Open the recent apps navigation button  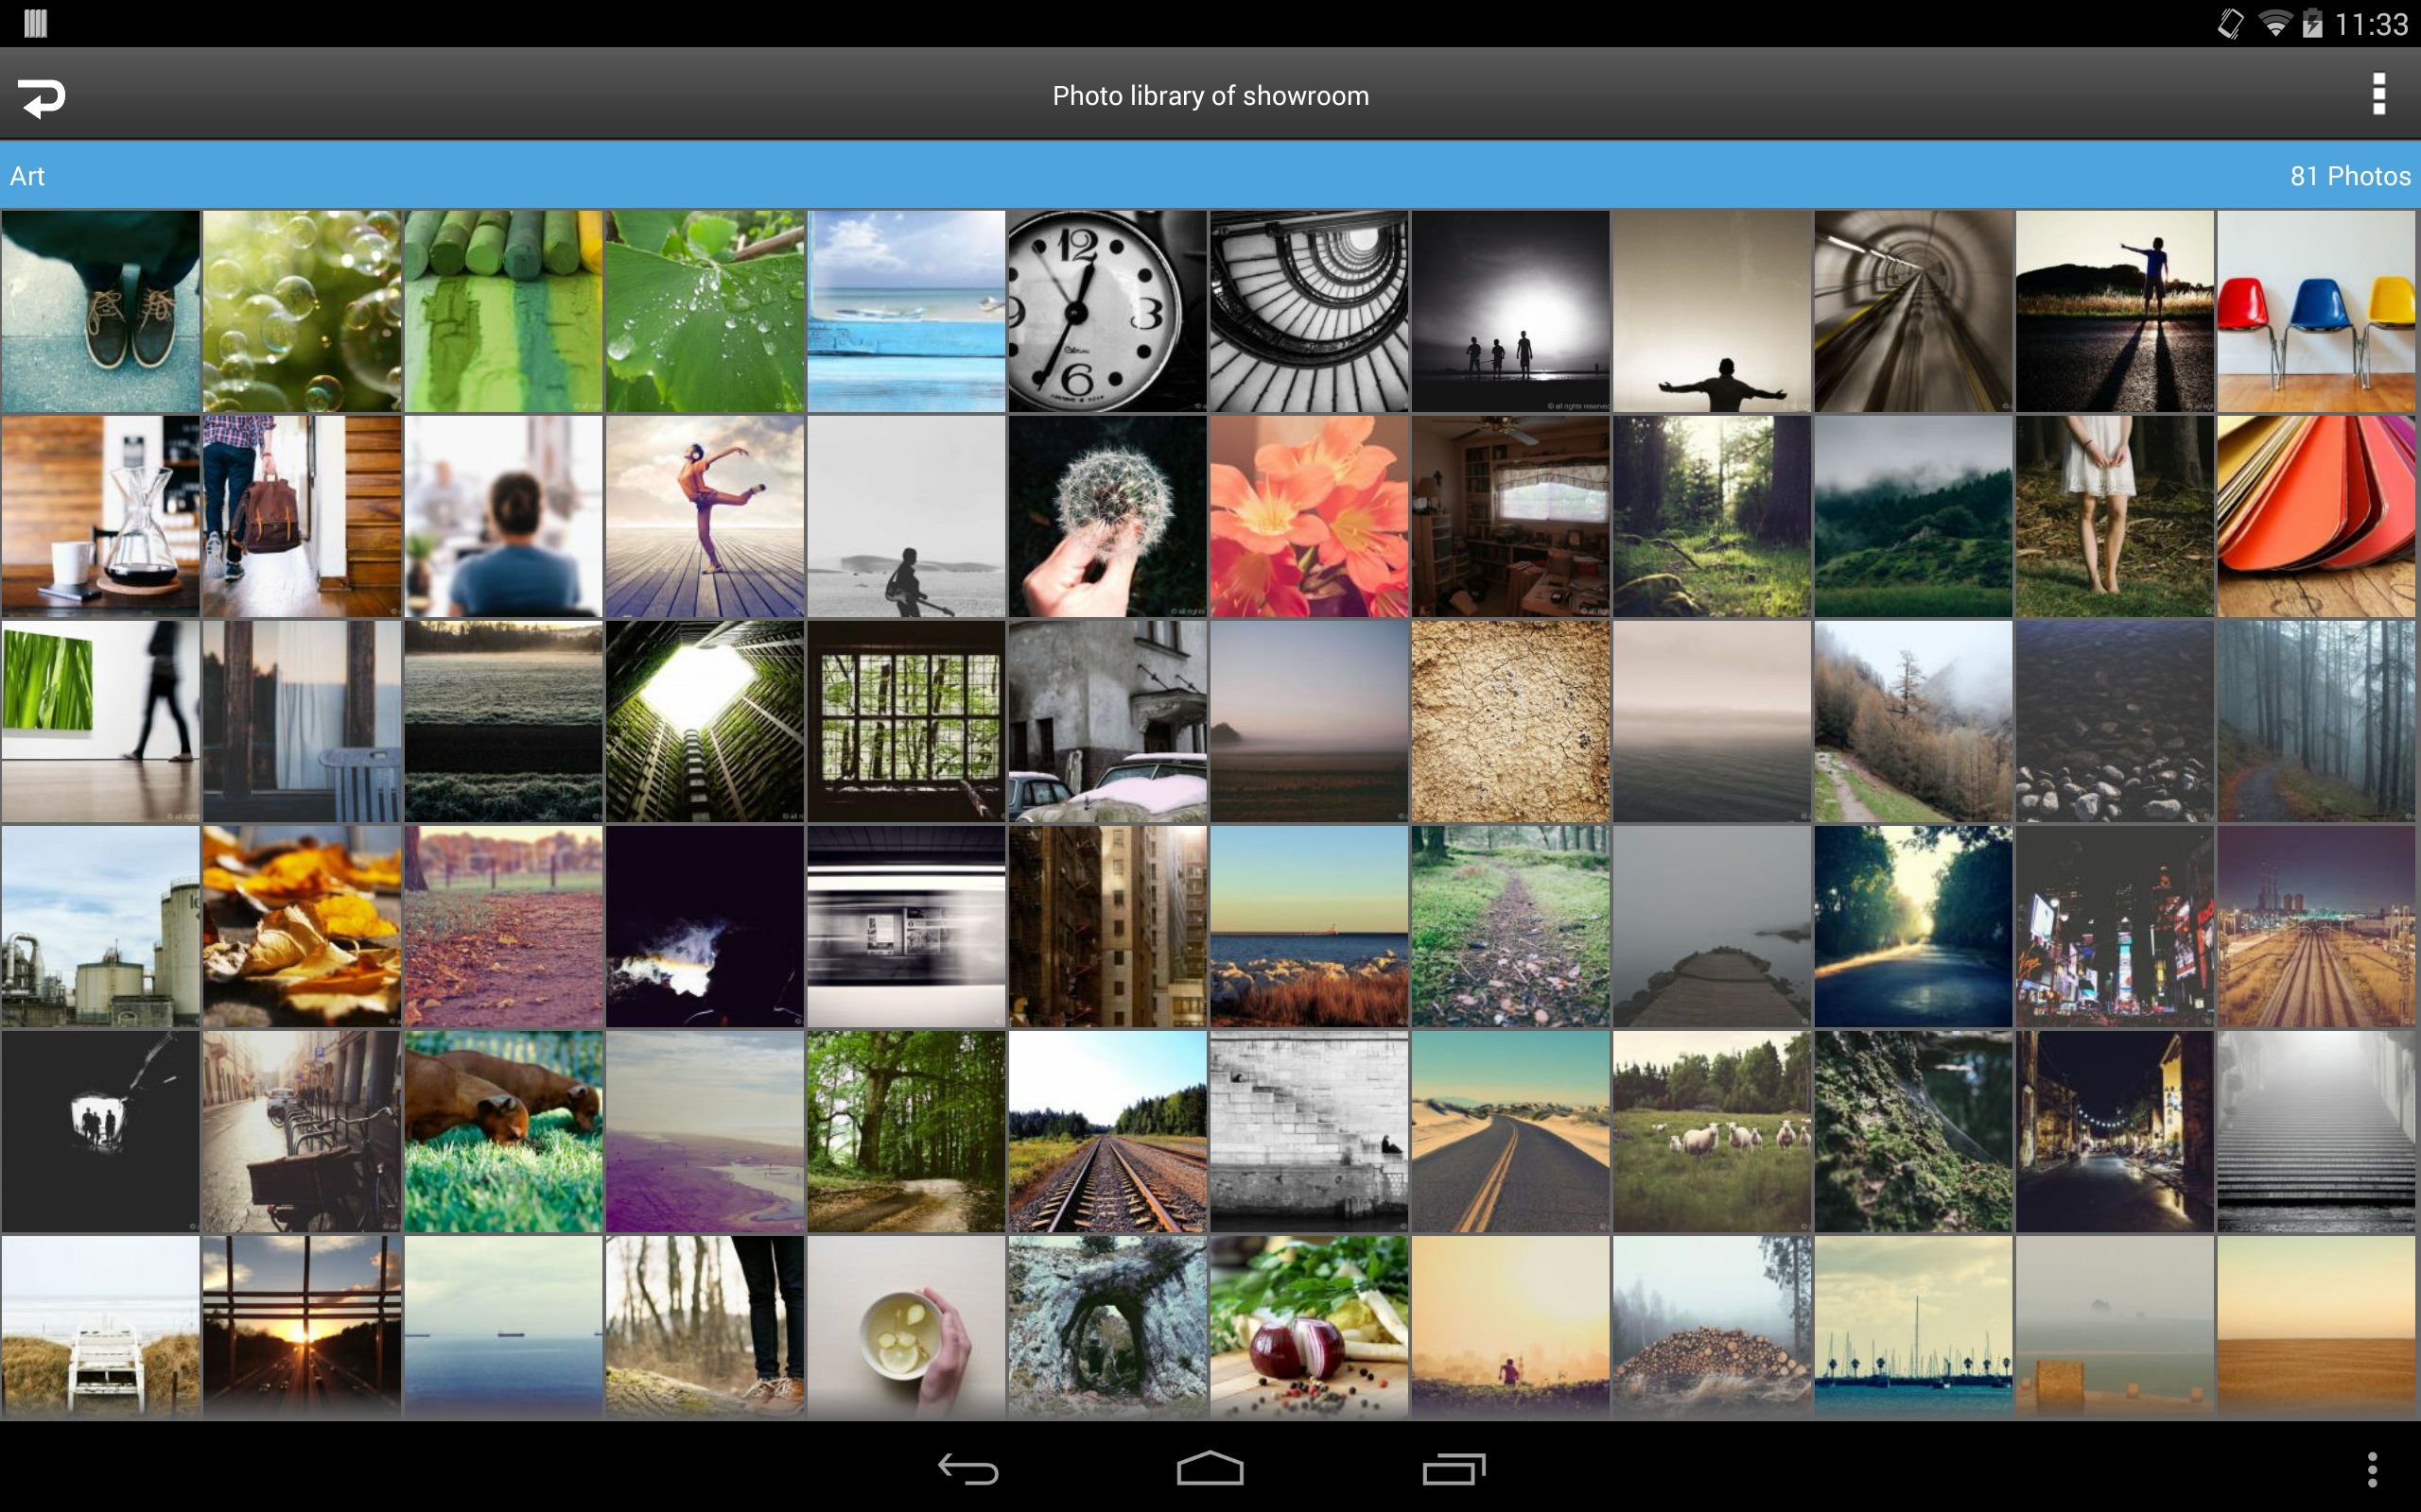click(1453, 1469)
